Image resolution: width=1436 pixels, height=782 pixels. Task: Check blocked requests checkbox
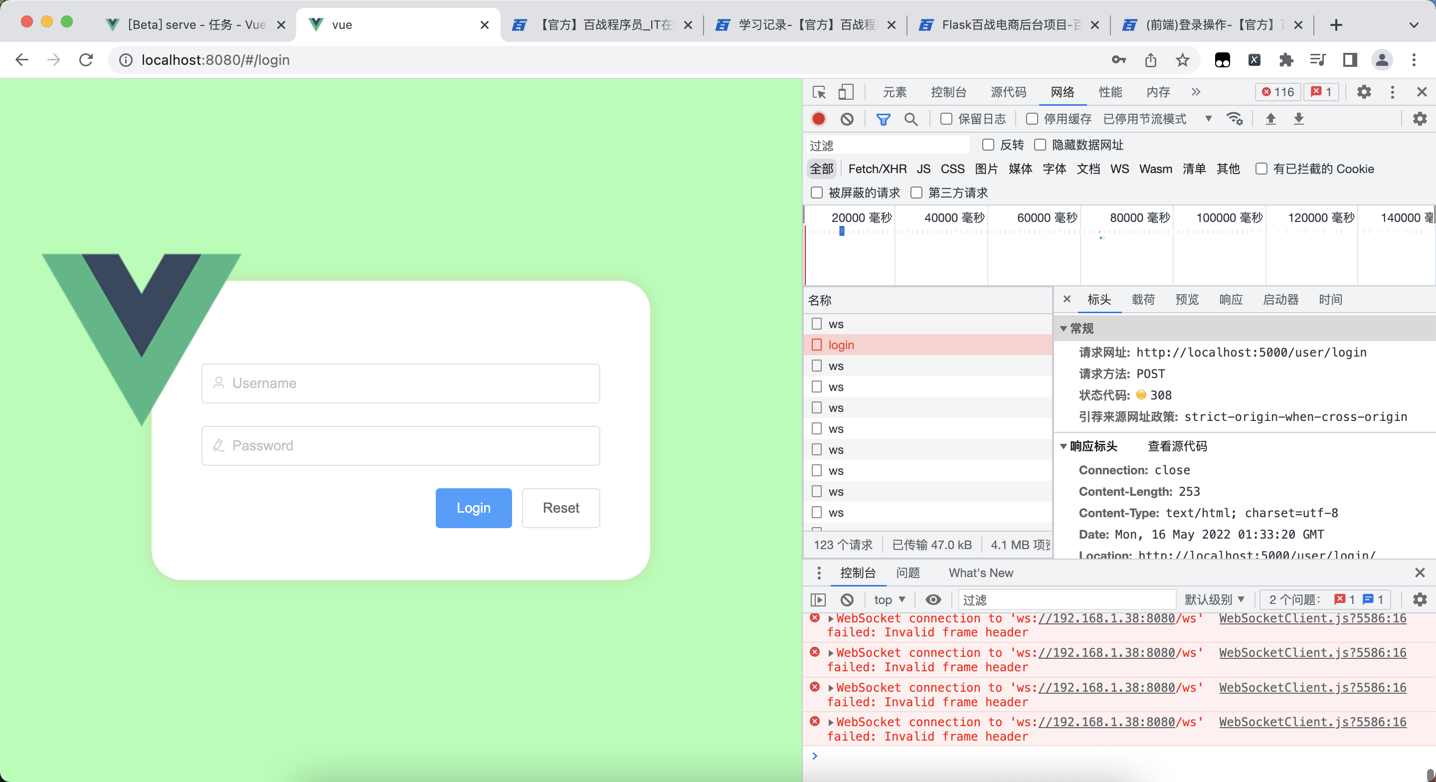[x=817, y=193]
